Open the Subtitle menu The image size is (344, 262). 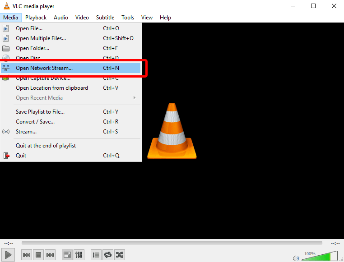point(105,18)
